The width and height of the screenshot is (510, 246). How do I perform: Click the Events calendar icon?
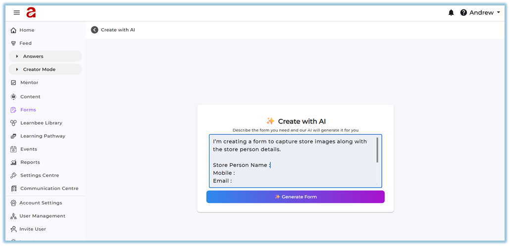coord(14,149)
